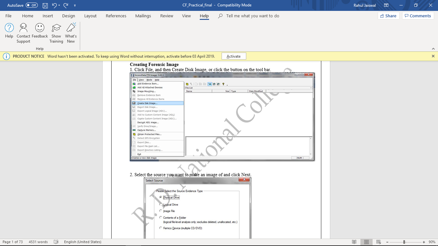438x246 pixels.
Task: Switch to the Home tab
Action: point(28,16)
